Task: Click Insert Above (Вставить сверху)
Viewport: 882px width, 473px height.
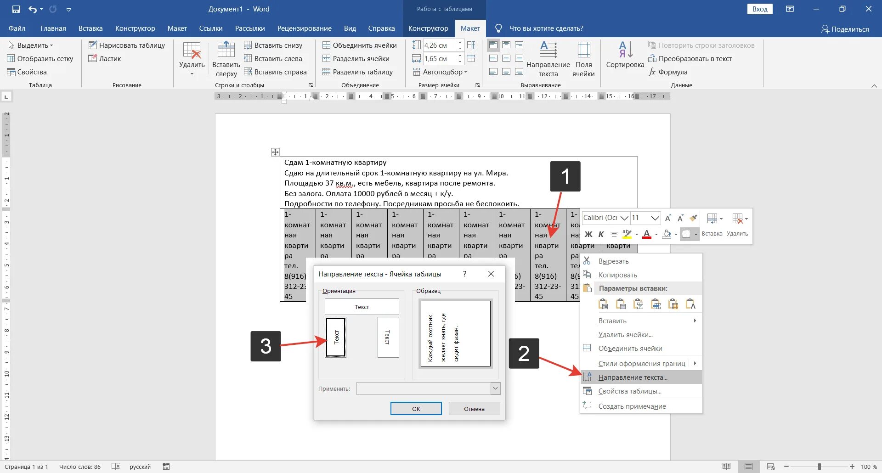Action: pos(226,60)
